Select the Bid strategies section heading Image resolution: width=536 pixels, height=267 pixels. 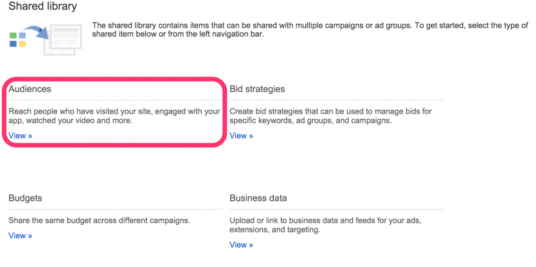257,89
